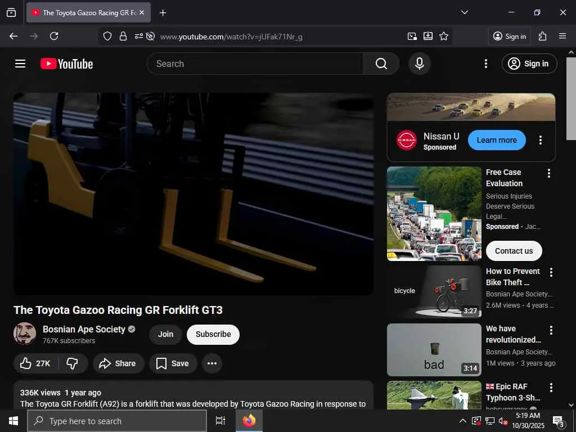Click the verified badge beside channel name

[132, 329]
